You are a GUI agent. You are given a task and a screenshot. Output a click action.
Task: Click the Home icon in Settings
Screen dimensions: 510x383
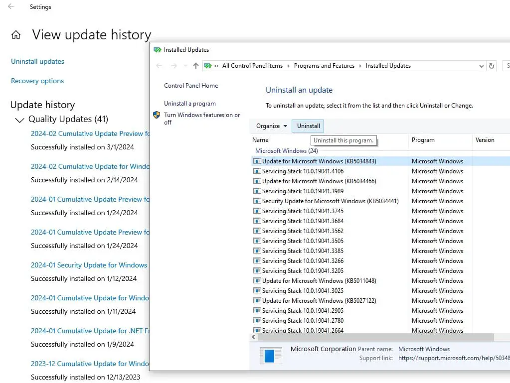16,35
